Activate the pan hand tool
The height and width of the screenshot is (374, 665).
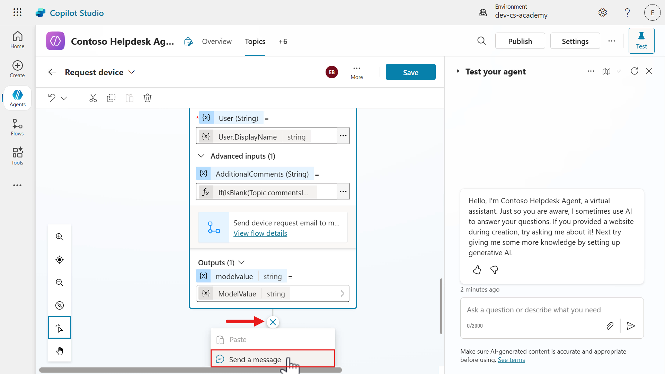click(59, 351)
